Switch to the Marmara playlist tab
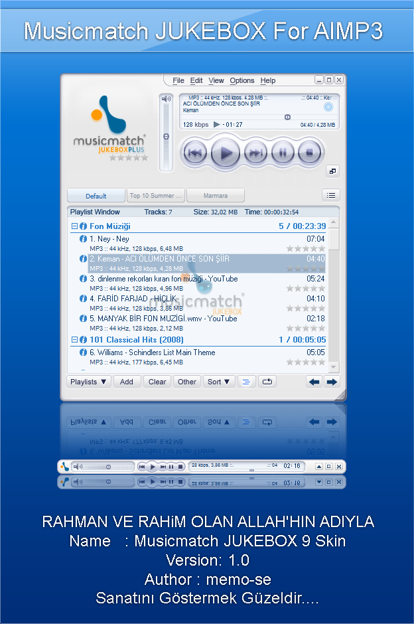 pos(216,196)
